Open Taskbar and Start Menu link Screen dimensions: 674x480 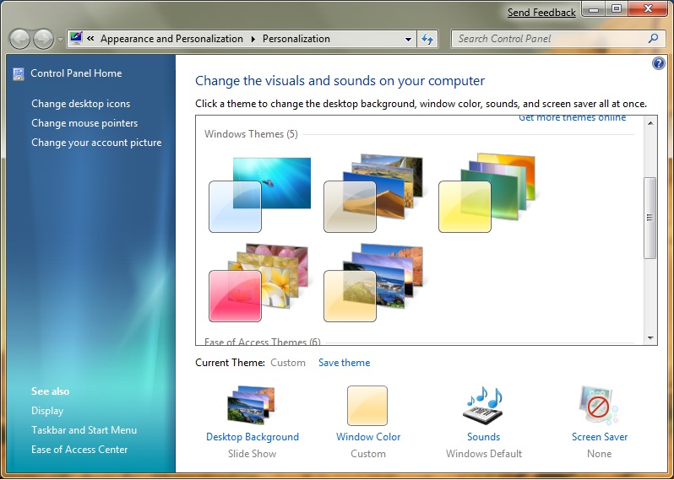point(84,430)
